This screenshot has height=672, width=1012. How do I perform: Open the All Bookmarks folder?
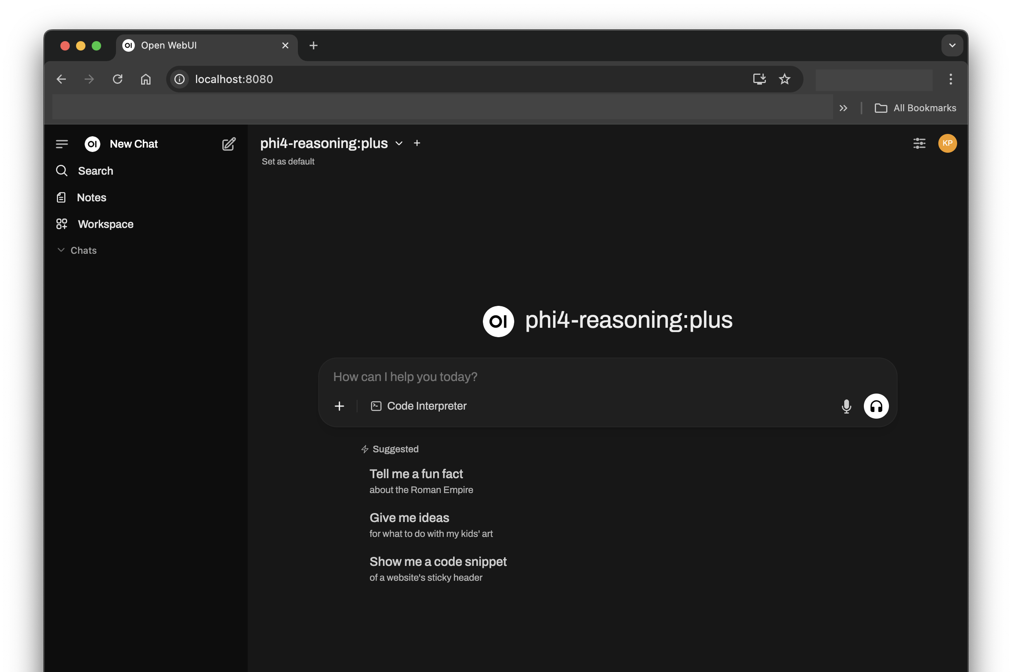[915, 108]
